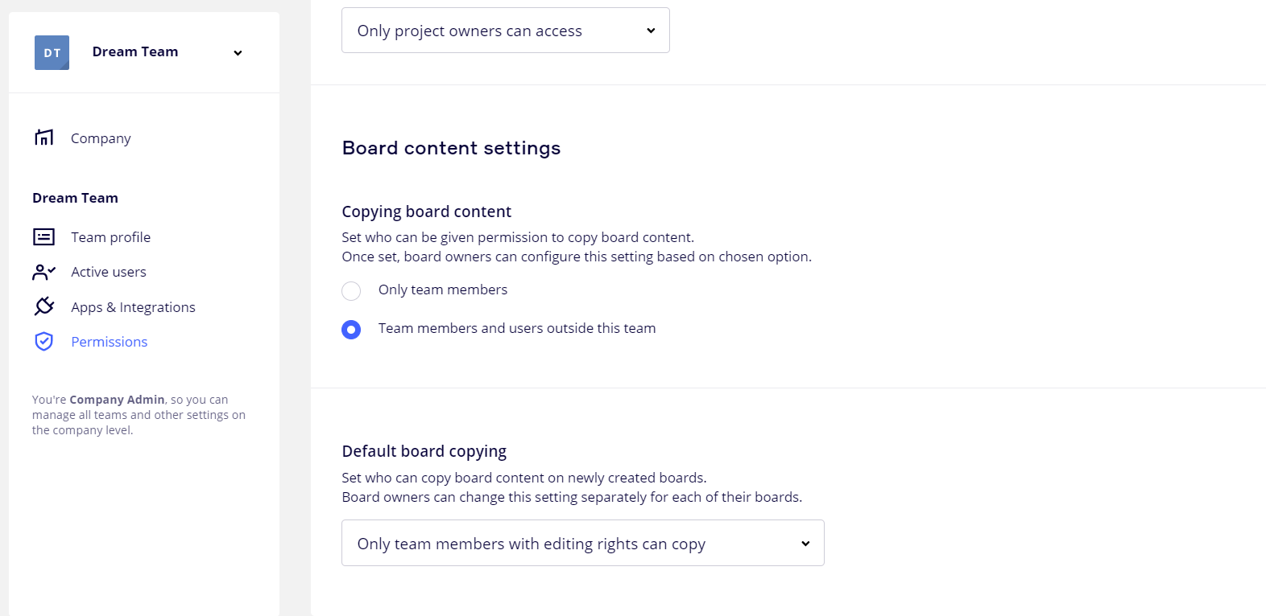The width and height of the screenshot is (1266, 616).
Task: Click the Board content settings heading
Action: pos(451,148)
